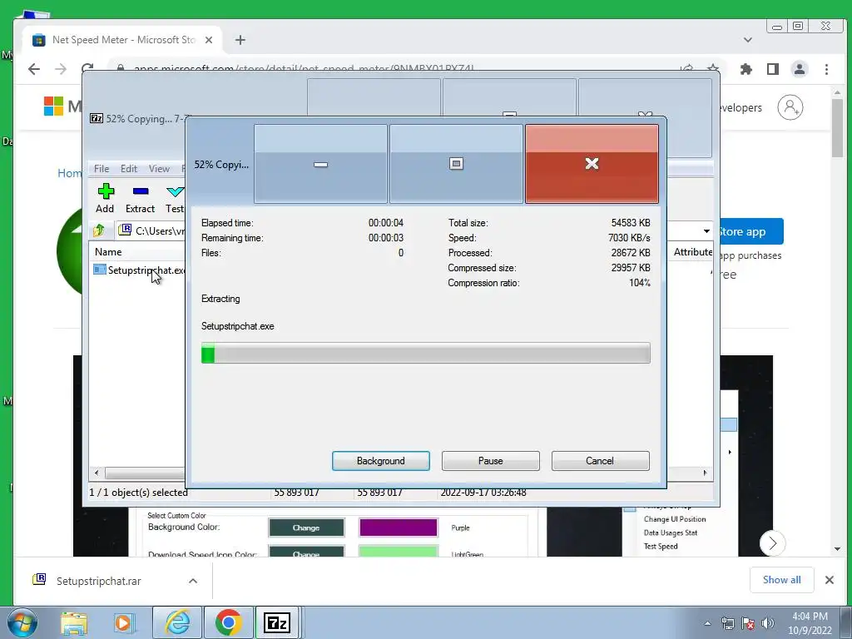852x639 pixels.
Task: Open the Windows Start menu
Action: pos(22,622)
